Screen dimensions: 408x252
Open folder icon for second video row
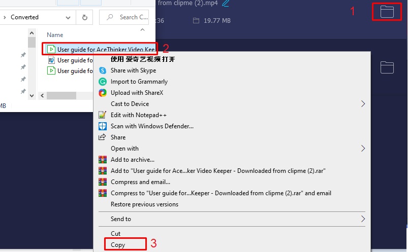point(387,67)
